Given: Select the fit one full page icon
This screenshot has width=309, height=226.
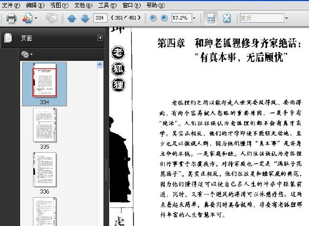Looking at the screenshot, I should 227,18.
